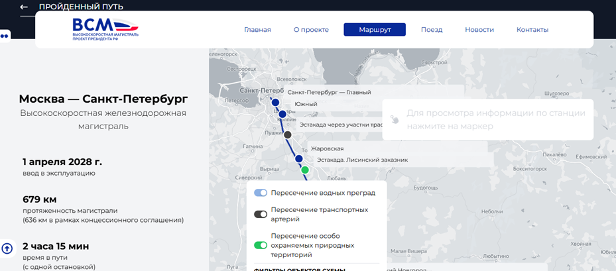
Task: Click the Санкт-Петербург — Главный label
Action: point(329,93)
